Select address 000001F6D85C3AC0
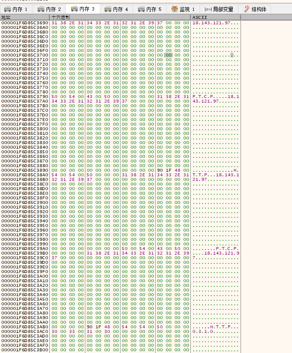This screenshot has height=353, width=292. coord(25,332)
